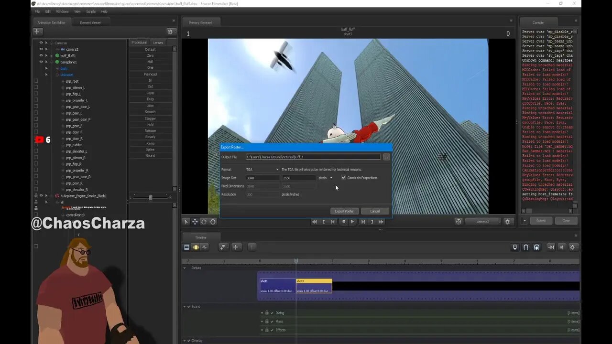Cancel the Export Poster dialog
This screenshot has height=344, width=612.
[375, 211]
